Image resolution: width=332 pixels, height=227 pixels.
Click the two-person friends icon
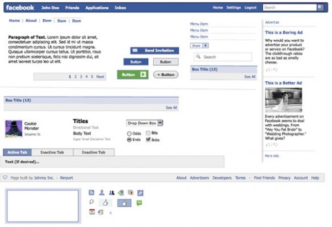[111, 193]
